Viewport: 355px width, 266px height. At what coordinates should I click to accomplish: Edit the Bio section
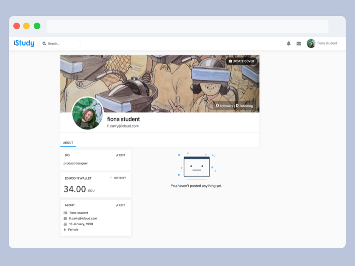(120, 155)
